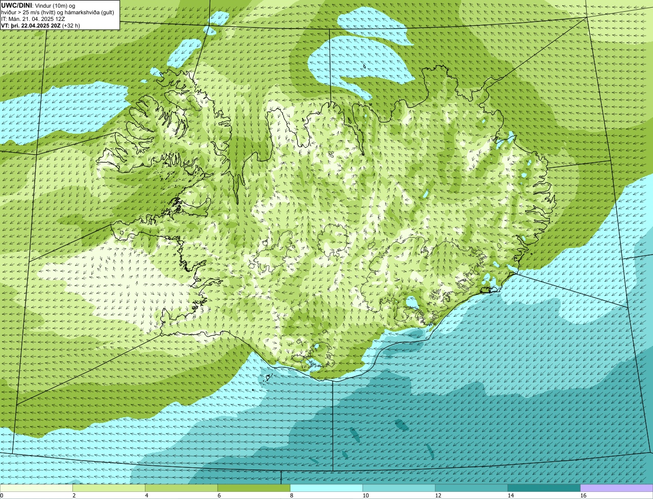Click the legend scale label '8'
Viewport: 653px width, 499px height.
pyautogui.click(x=292, y=495)
